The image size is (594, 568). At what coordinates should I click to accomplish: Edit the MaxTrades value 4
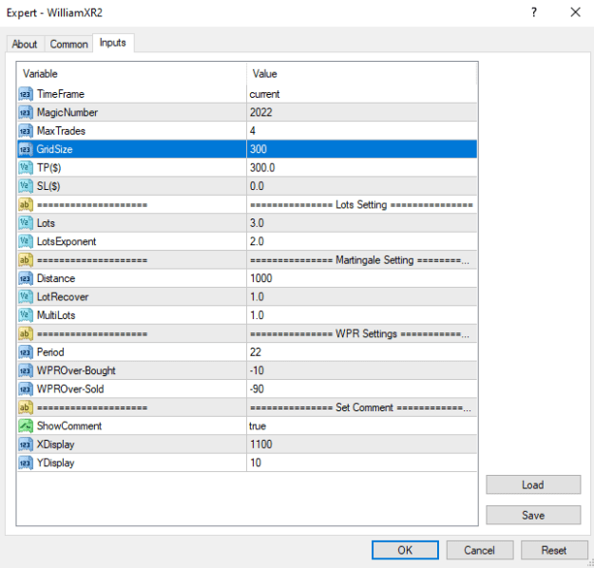pyautogui.click(x=362, y=131)
